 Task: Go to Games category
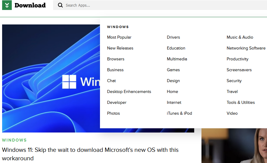click(173, 70)
